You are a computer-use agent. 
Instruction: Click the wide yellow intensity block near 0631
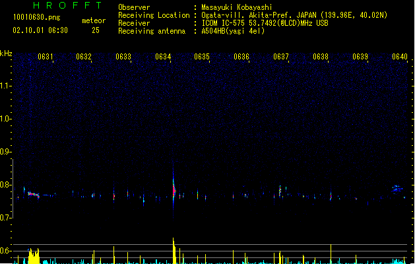click(34, 256)
